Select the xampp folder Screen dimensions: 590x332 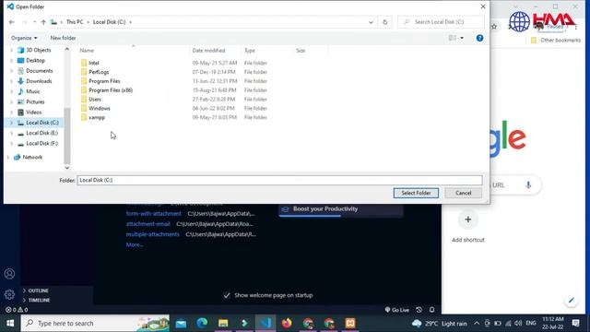click(97, 117)
